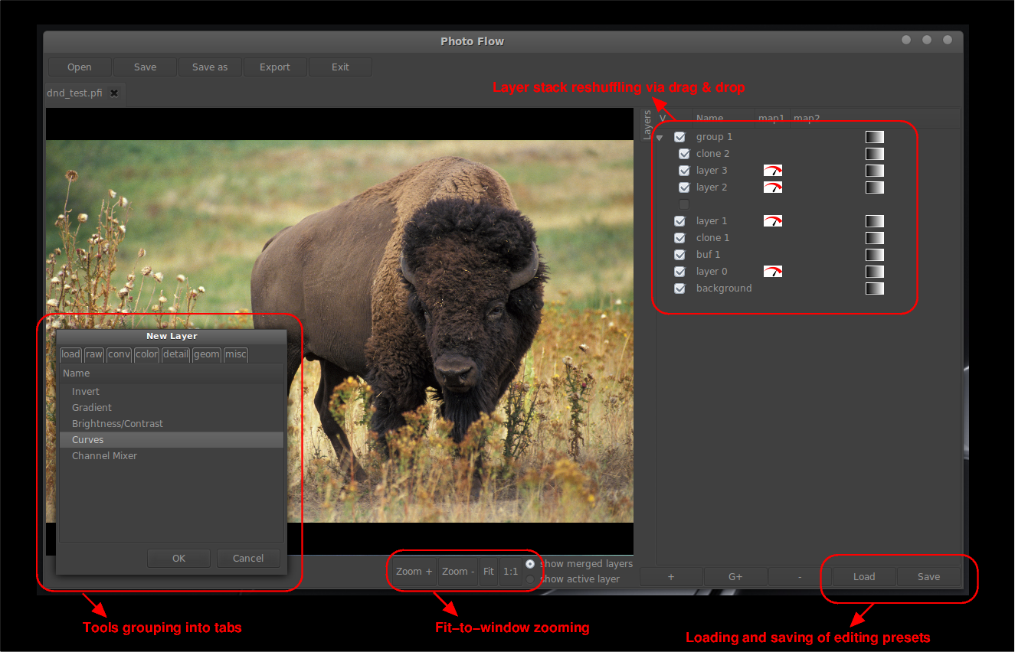The width and height of the screenshot is (1015, 652).
Task: Click the Save as button
Action: pos(210,67)
